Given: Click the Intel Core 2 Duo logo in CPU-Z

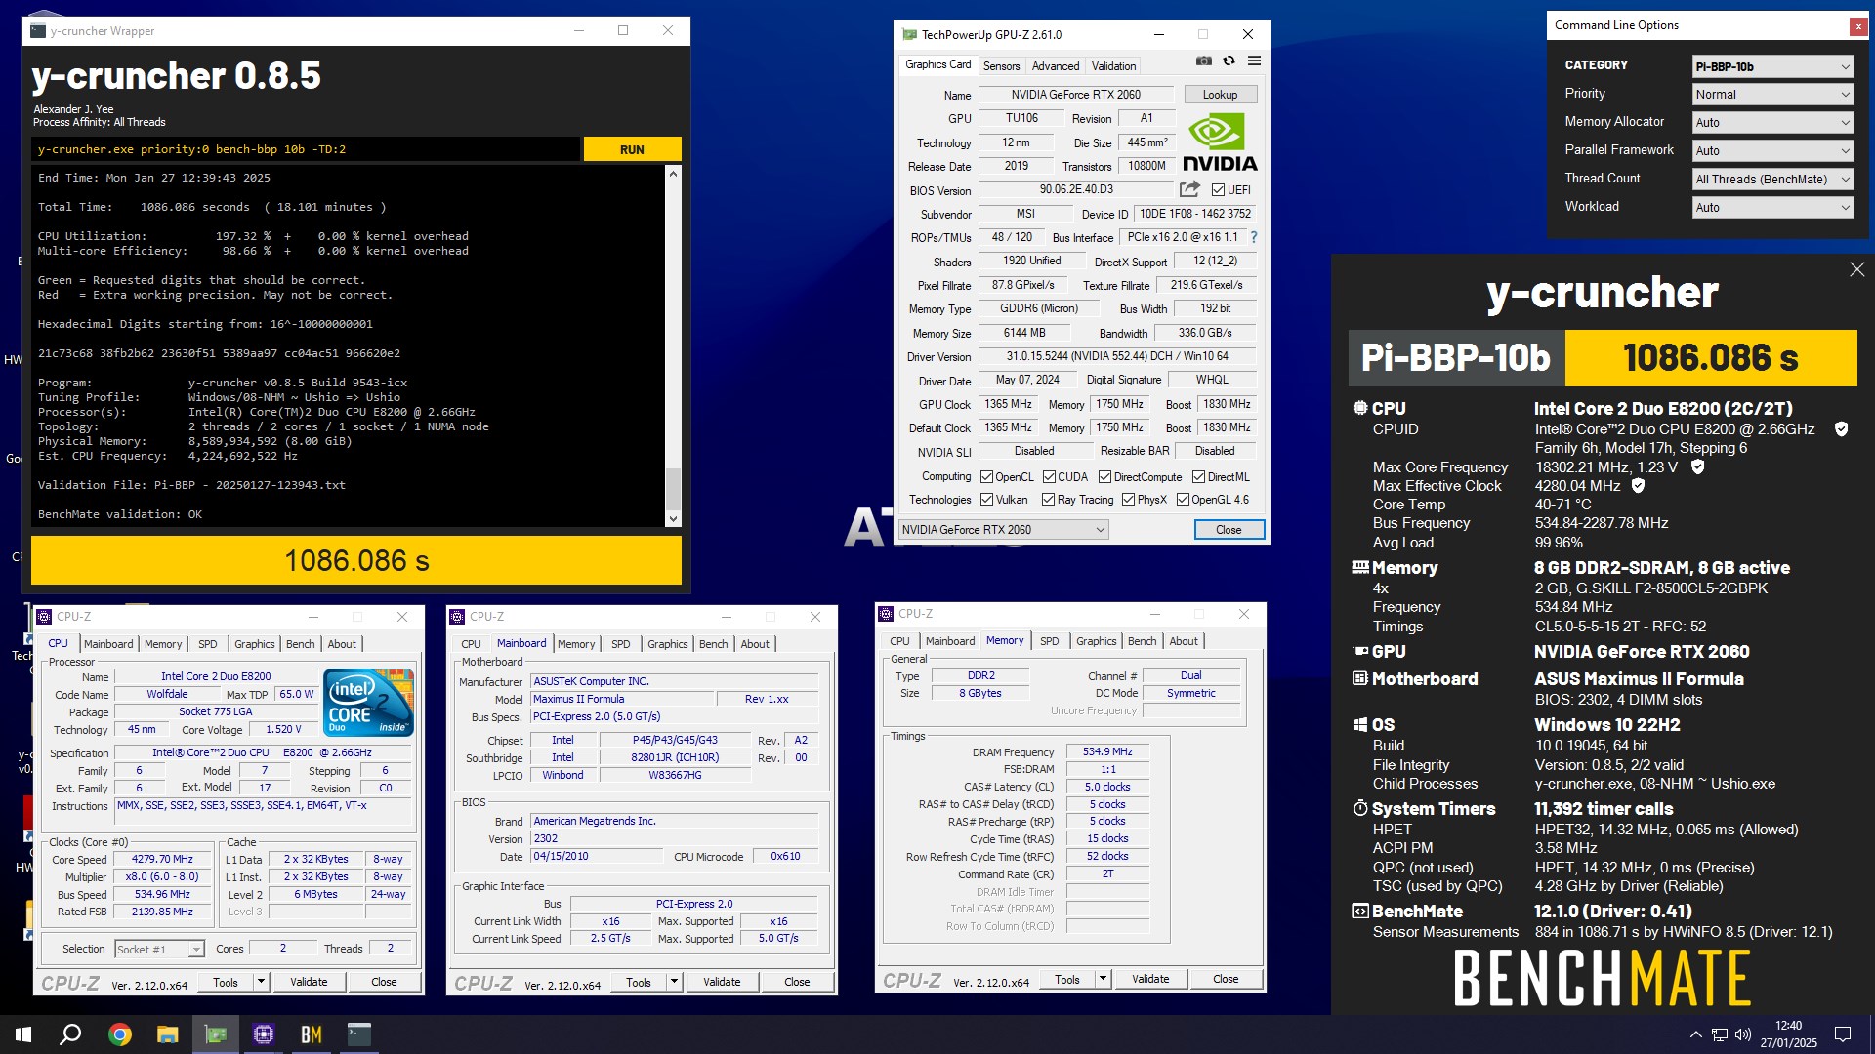Looking at the screenshot, I should pyautogui.click(x=368, y=702).
